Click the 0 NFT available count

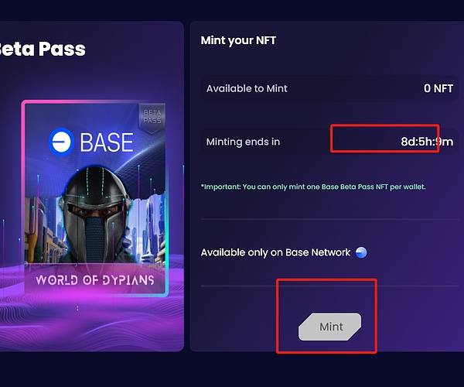coord(438,88)
